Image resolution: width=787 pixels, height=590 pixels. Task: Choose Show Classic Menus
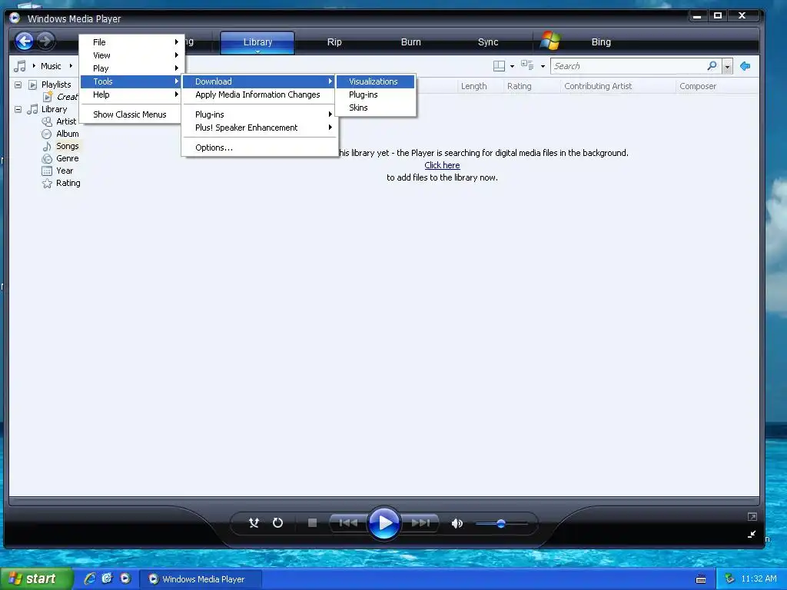click(129, 114)
